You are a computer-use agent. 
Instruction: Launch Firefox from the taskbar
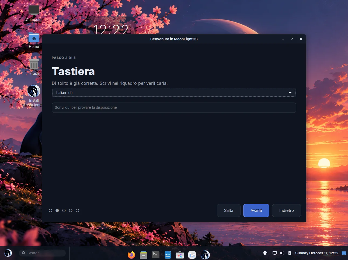click(131, 255)
